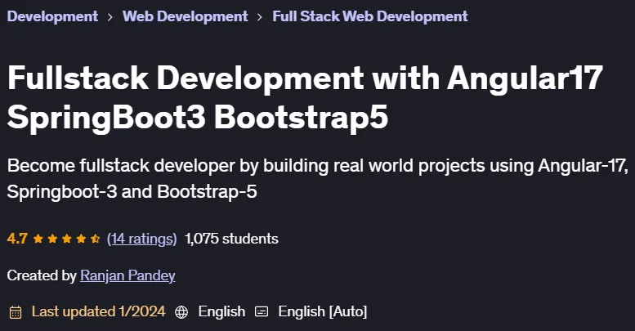
Task: View the 14 ratings link
Action: [141, 239]
